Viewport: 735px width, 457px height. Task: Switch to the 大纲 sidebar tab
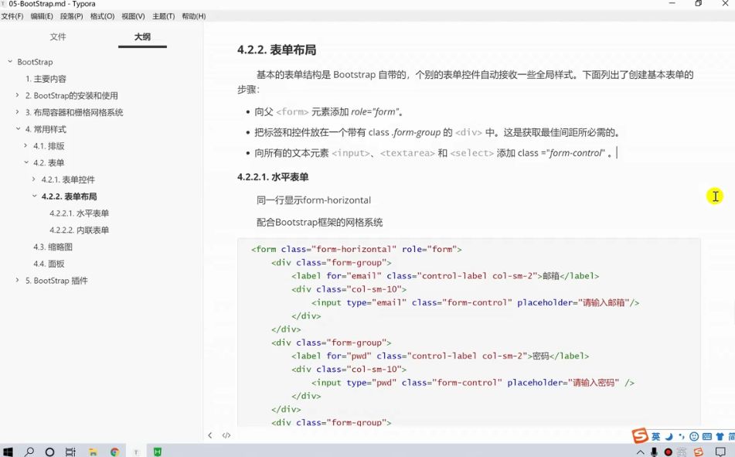pyautogui.click(x=142, y=37)
